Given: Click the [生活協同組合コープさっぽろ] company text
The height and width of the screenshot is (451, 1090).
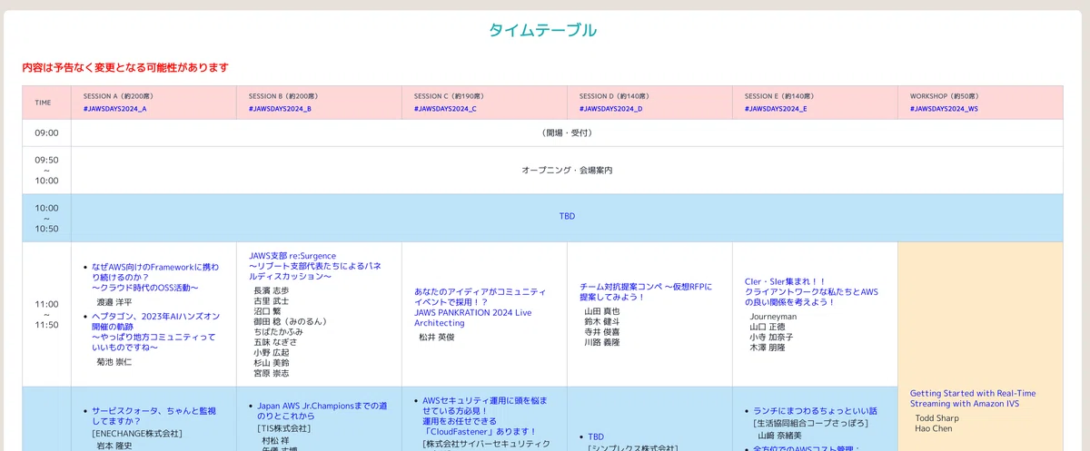Looking at the screenshot, I should (x=812, y=424).
